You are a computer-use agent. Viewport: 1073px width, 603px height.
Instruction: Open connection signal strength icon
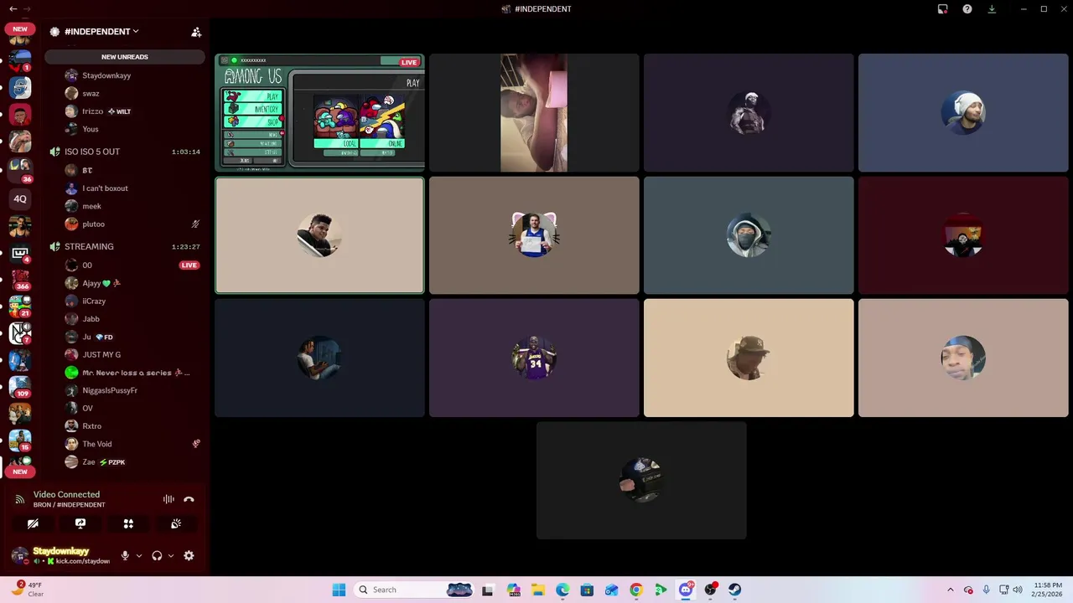pyautogui.click(x=19, y=499)
